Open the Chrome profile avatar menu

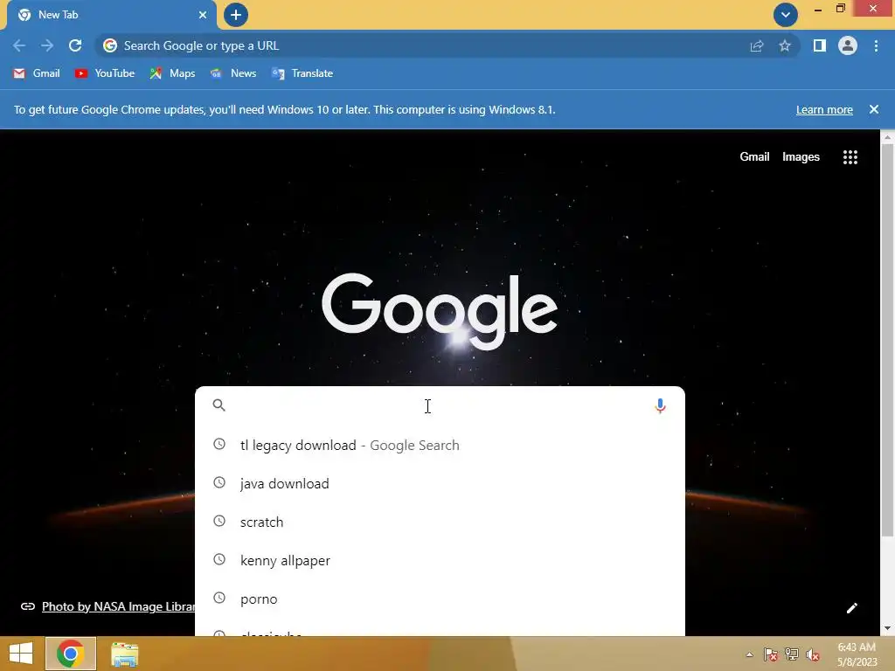pyautogui.click(x=848, y=45)
